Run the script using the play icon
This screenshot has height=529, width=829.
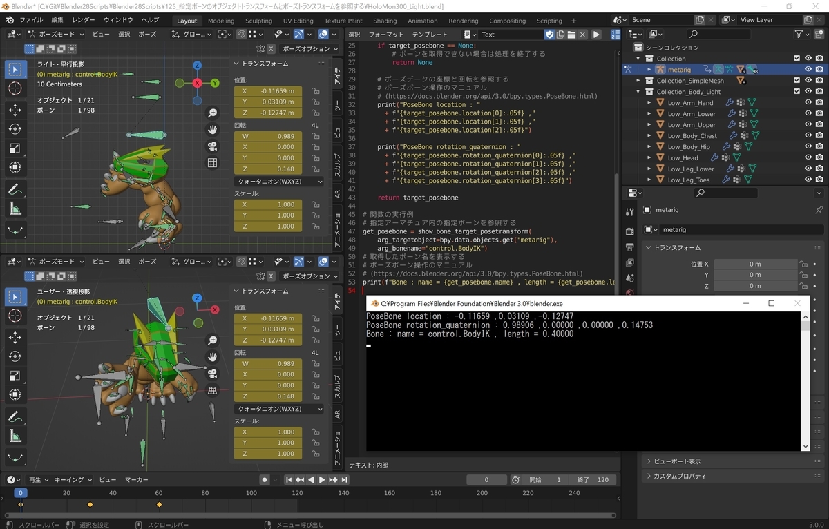pos(596,34)
